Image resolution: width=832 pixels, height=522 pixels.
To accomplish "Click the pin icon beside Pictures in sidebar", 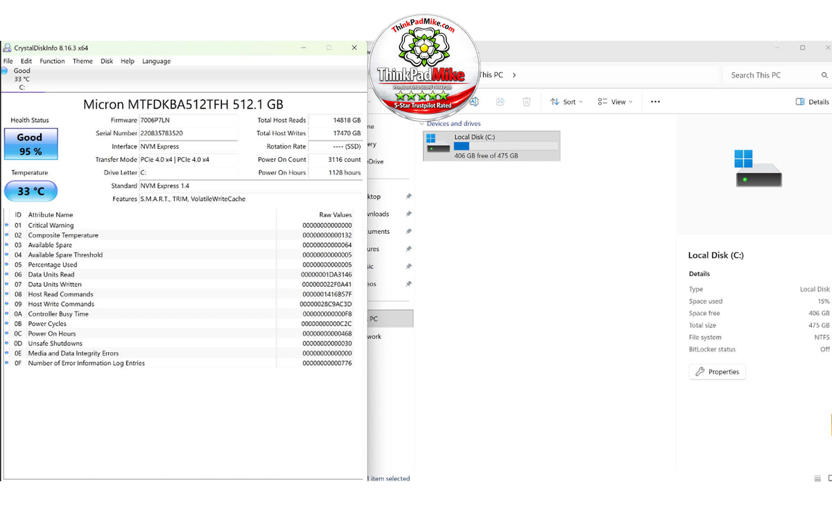I will click(408, 249).
